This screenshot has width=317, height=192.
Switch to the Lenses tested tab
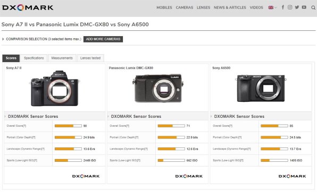(x=90, y=58)
